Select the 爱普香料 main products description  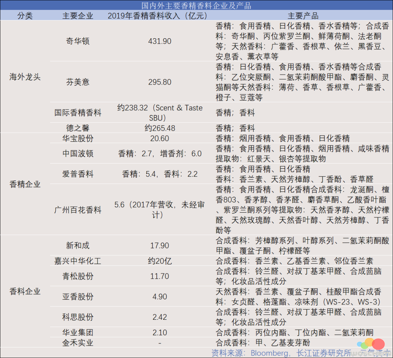(x=294, y=174)
